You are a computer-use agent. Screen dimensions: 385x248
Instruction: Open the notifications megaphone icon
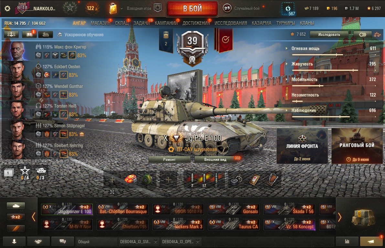(371, 242)
